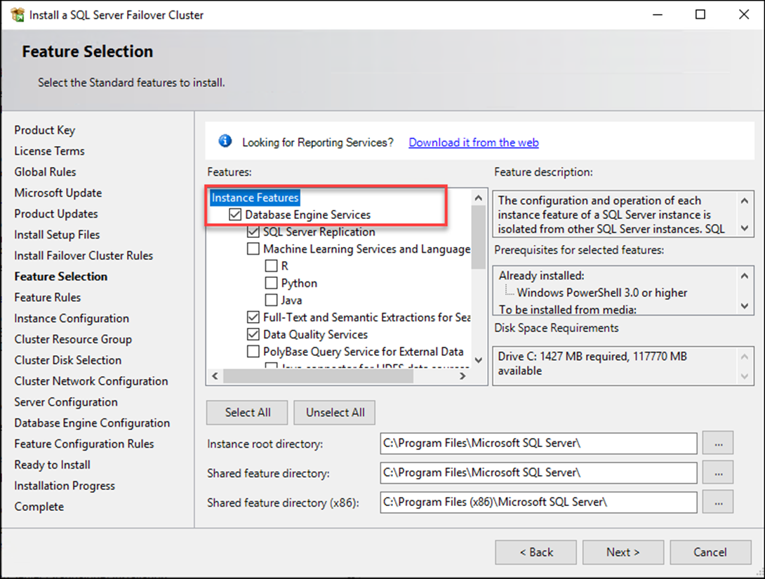Click the features list vertical scrollbar thumb
Image resolution: width=765 pixels, height=579 pixels.
coord(479,237)
